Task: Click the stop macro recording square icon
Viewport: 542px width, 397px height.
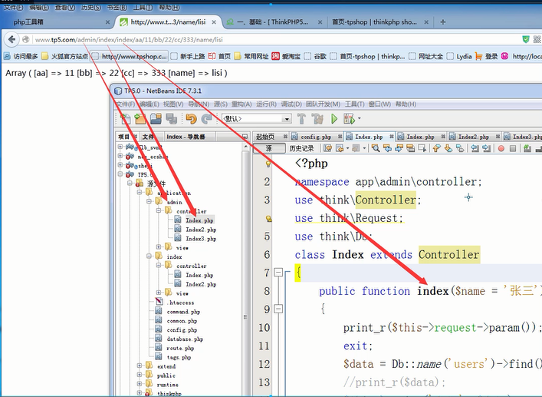Action: point(513,148)
